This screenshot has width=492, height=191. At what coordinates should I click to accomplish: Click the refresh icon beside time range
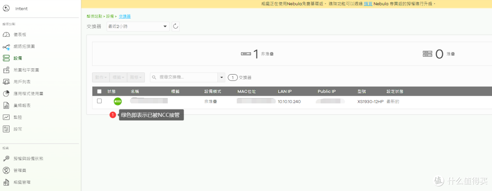176,27
